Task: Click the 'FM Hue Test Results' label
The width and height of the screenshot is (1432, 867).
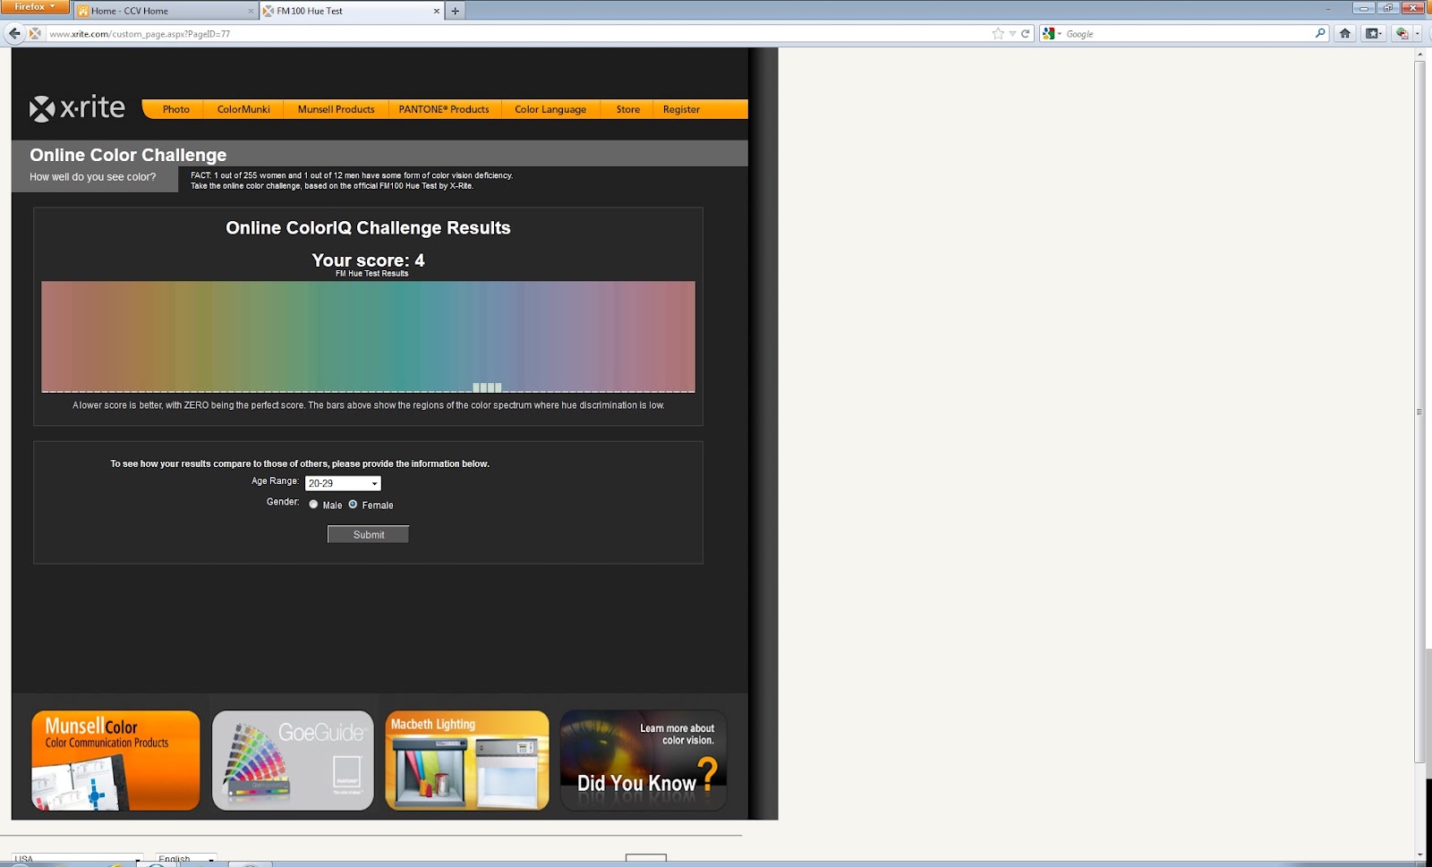Action: (x=372, y=274)
